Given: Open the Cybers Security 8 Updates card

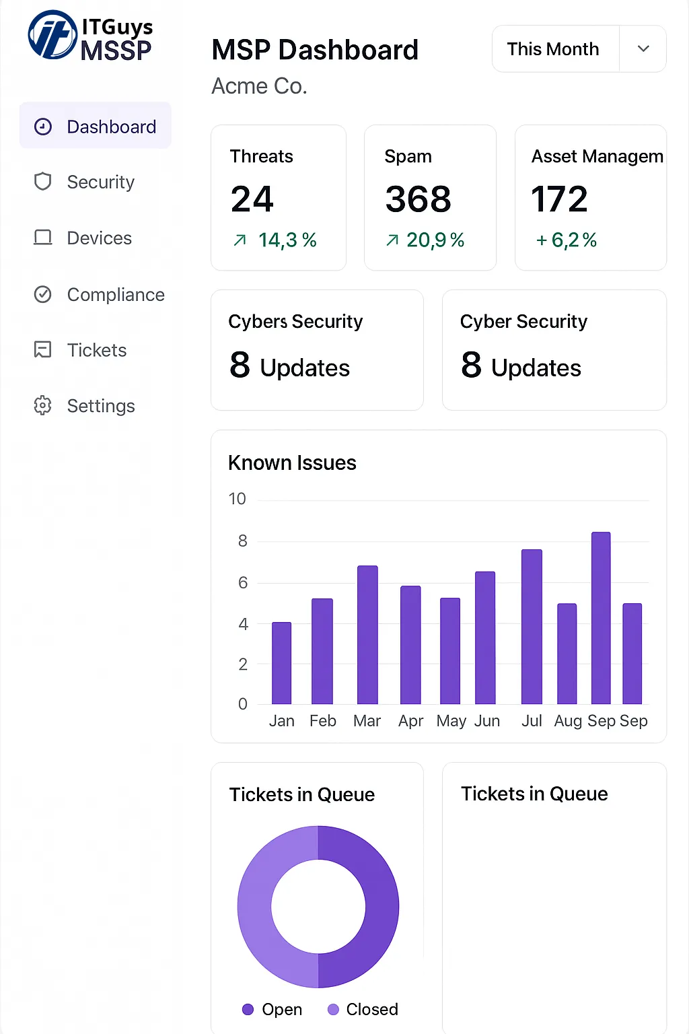Looking at the screenshot, I should pos(317,350).
